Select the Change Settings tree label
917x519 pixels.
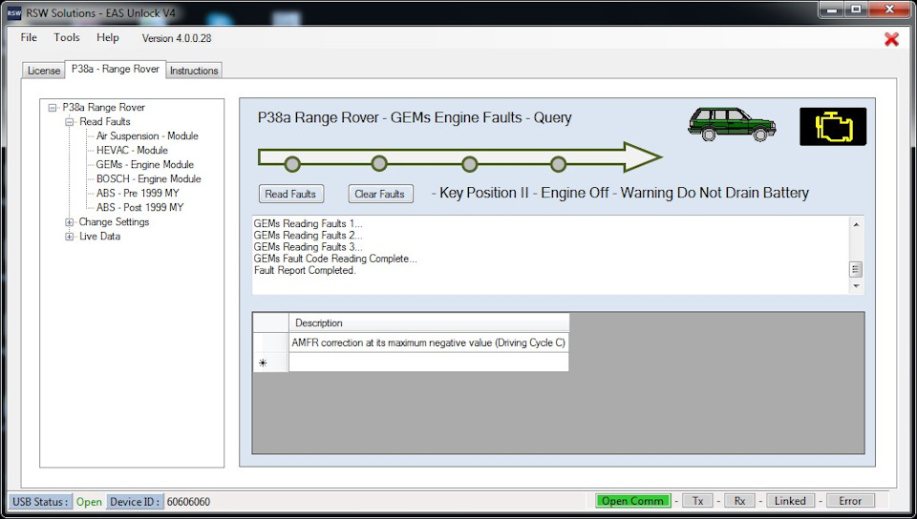[114, 222]
